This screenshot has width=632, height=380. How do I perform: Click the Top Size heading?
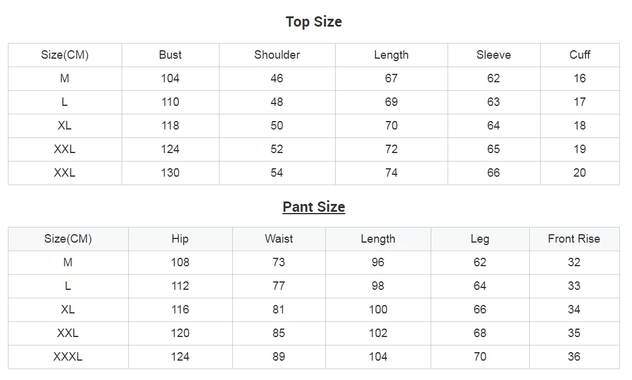click(313, 22)
